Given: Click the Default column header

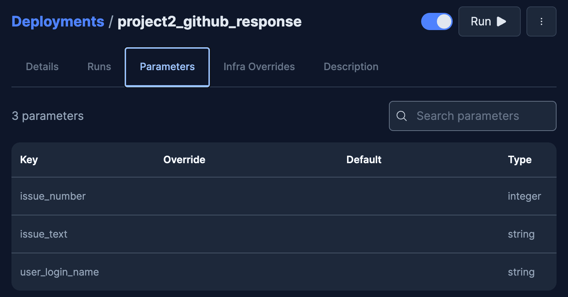Looking at the screenshot, I should 364,160.
